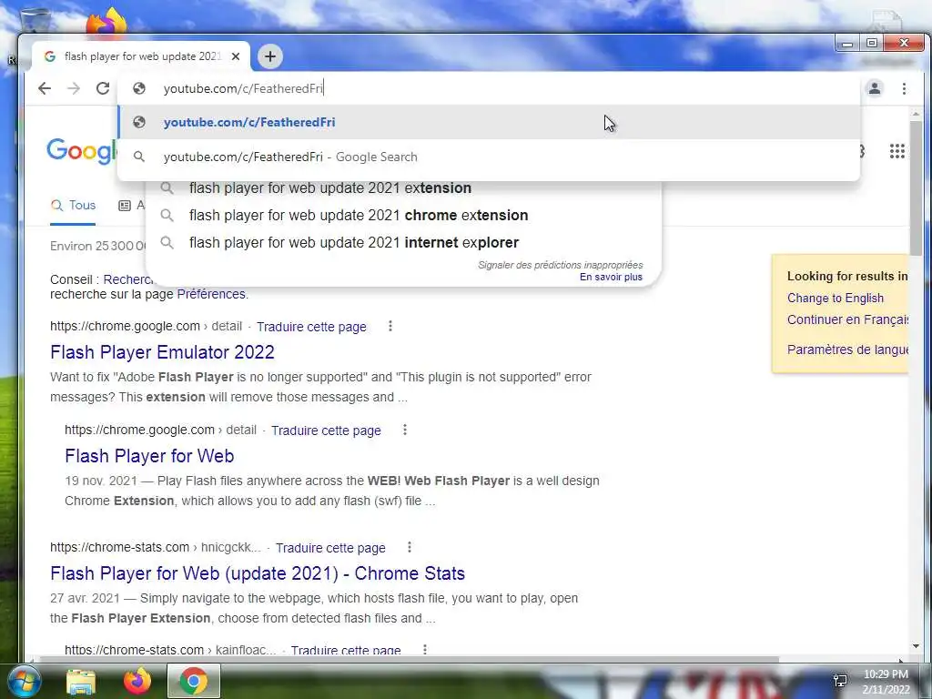Open 'Paramètres de langue' link

847,349
